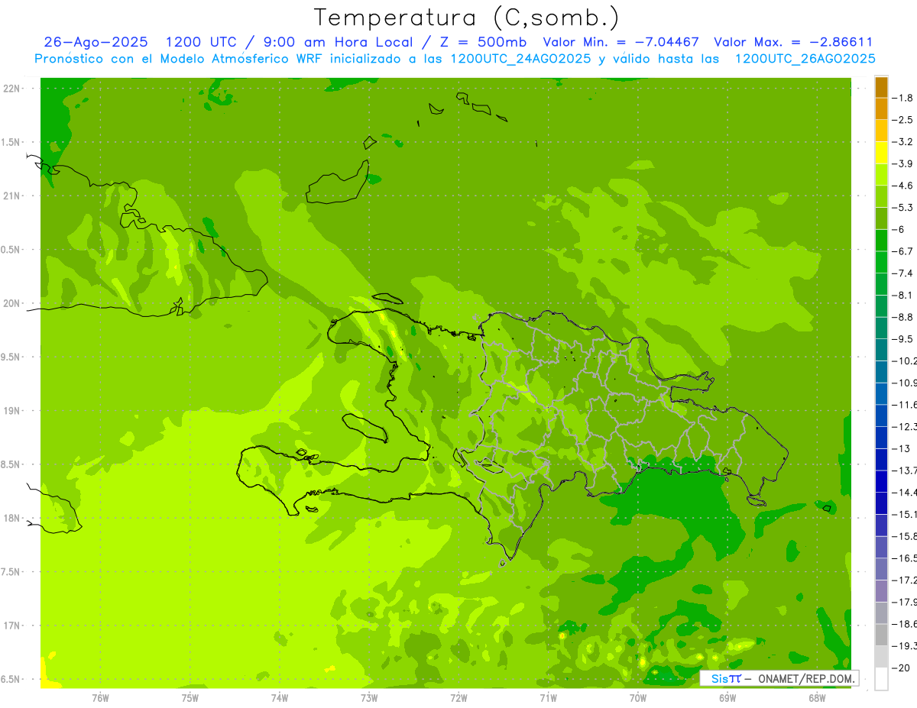Screen dimensions: 917x708
Task: Click the 'Temperatura (C,somb.)' map title
Action: point(467,18)
